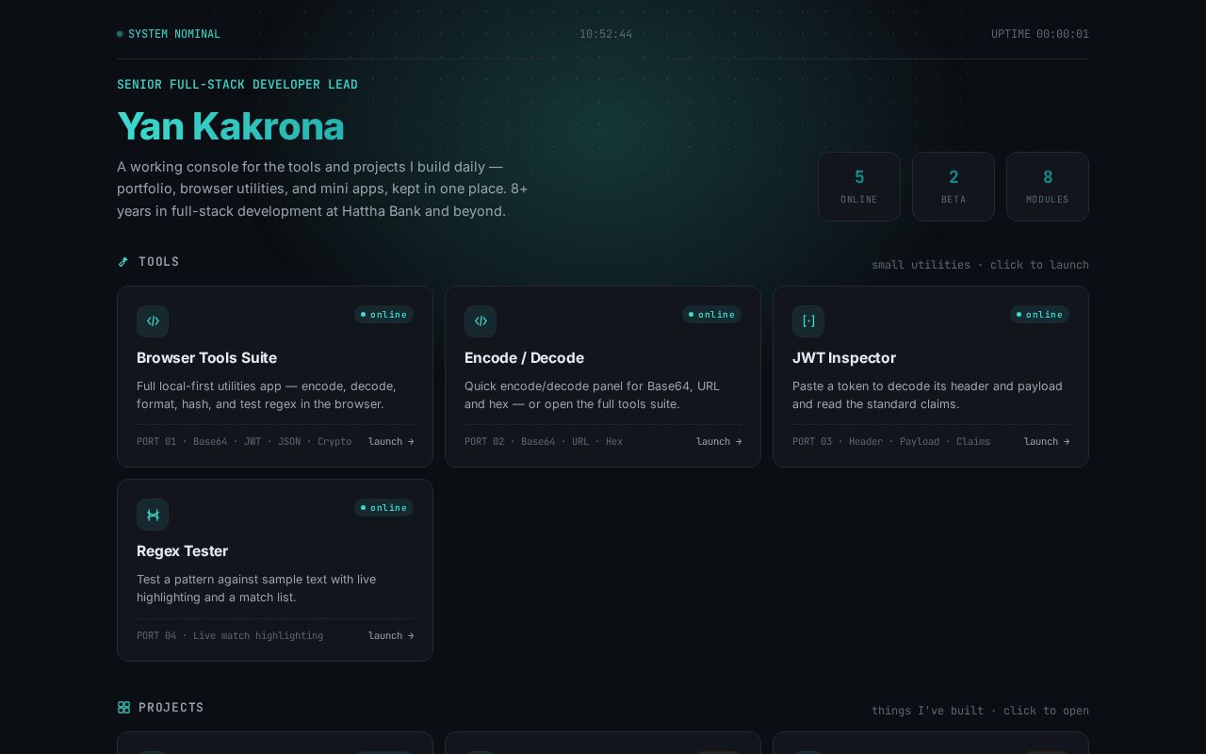The height and width of the screenshot is (754, 1206).
Task: Click the 8 Modules stat box
Action: [1048, 187]
